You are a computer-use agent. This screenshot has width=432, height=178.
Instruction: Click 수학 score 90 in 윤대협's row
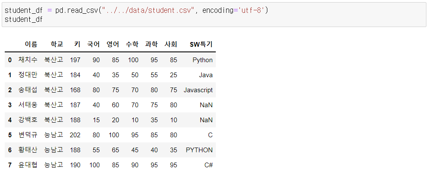pyautogui.click(x=135, y=165)
